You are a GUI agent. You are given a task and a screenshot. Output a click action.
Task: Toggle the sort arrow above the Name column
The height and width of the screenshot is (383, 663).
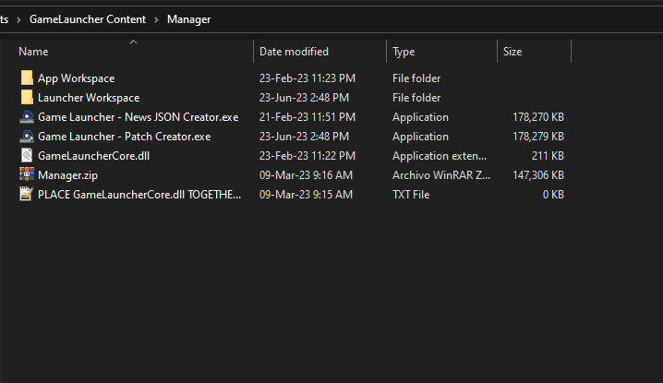coord(133,42)
